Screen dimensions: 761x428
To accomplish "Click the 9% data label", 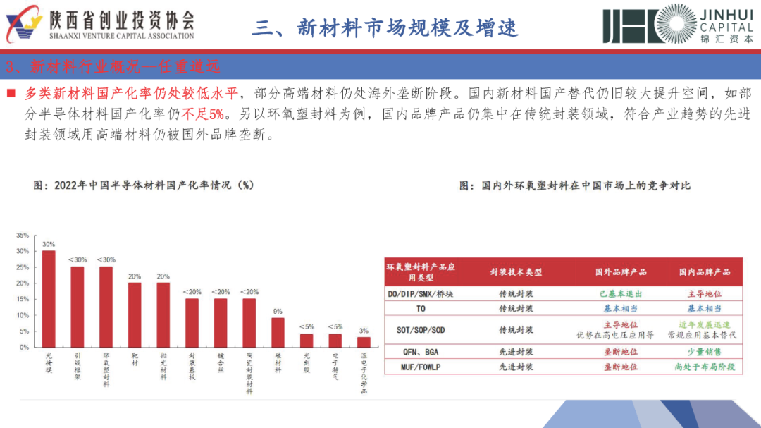I will (278, 312).
